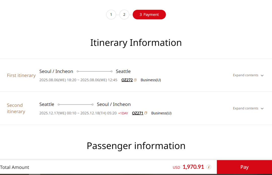Go back to step 2
Image resolution: width=272 pixels, height=175 pixels.
tap(124, 15)
